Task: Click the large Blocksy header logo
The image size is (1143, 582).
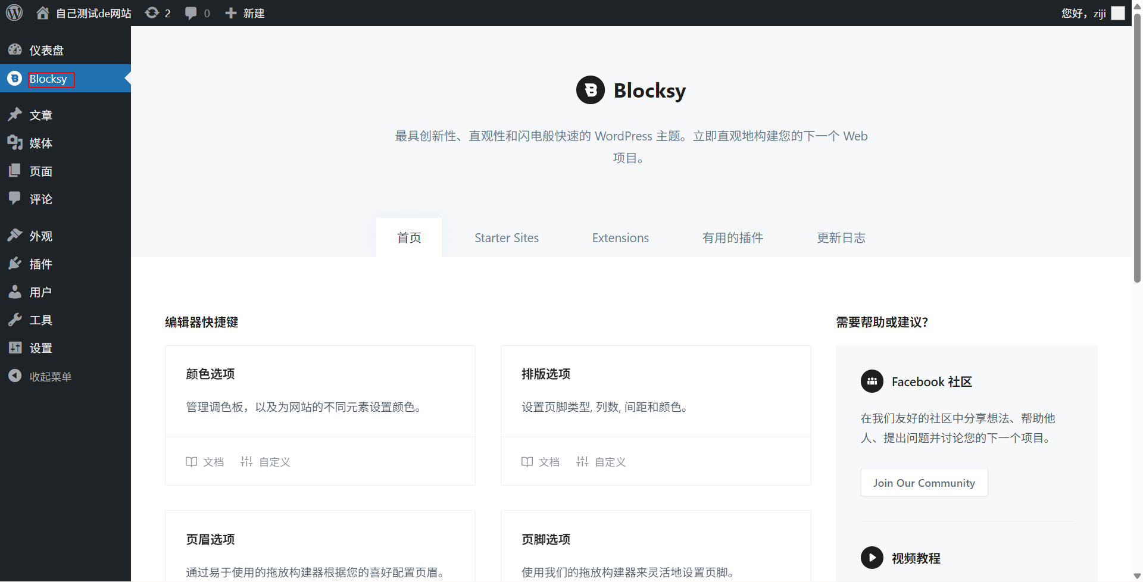Action: [x=591, y=90]
